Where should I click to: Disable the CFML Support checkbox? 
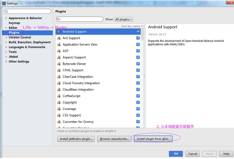pos(138,70)
